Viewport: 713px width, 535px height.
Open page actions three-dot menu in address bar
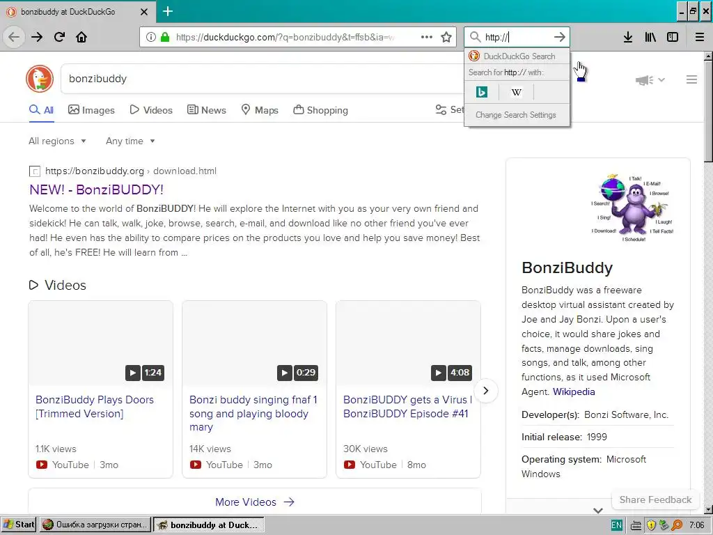tap(427, 37)
